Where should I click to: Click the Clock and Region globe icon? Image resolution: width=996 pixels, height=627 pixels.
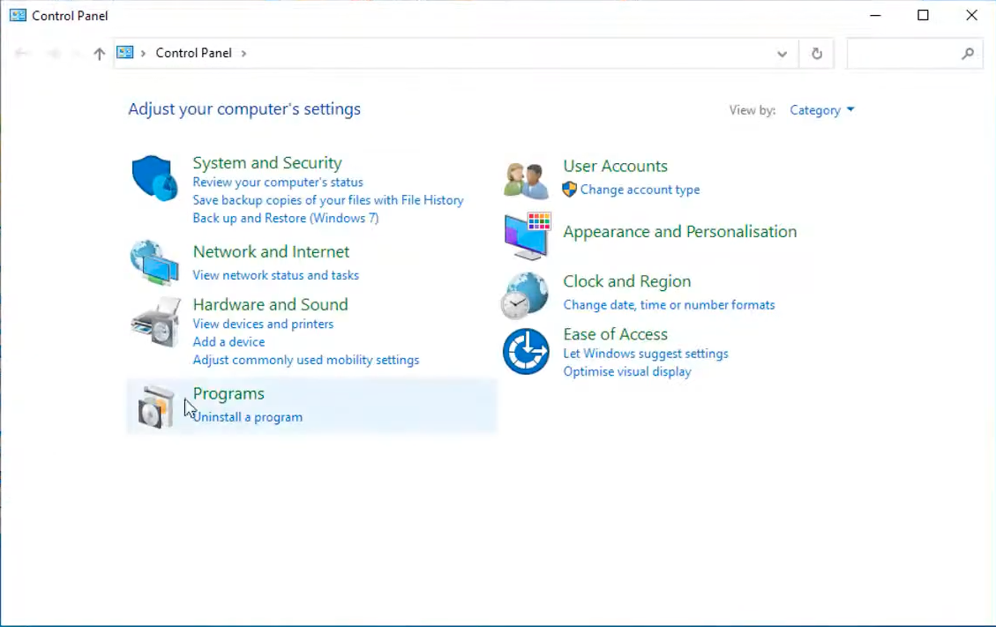tap(526, 295)
